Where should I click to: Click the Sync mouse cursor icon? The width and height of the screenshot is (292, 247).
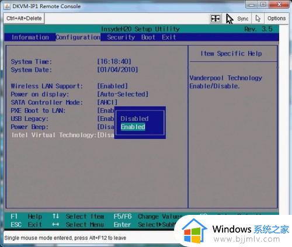pyautogui.click(x=230, y=19)
